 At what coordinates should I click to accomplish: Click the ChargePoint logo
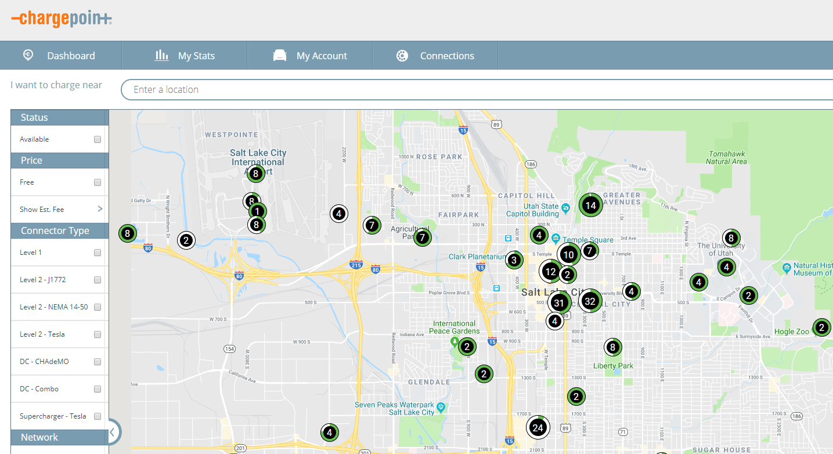pos(62,19)
